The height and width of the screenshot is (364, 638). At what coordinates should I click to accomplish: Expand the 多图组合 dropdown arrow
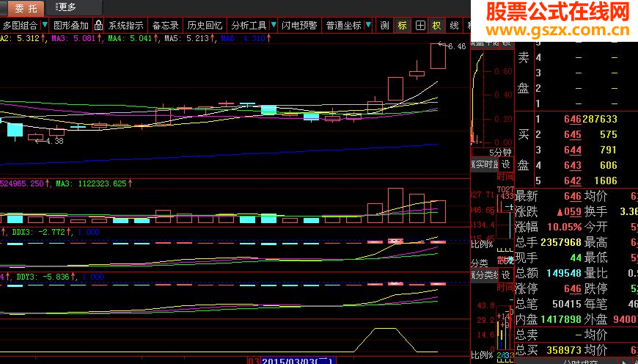click(x=45, y=25)
